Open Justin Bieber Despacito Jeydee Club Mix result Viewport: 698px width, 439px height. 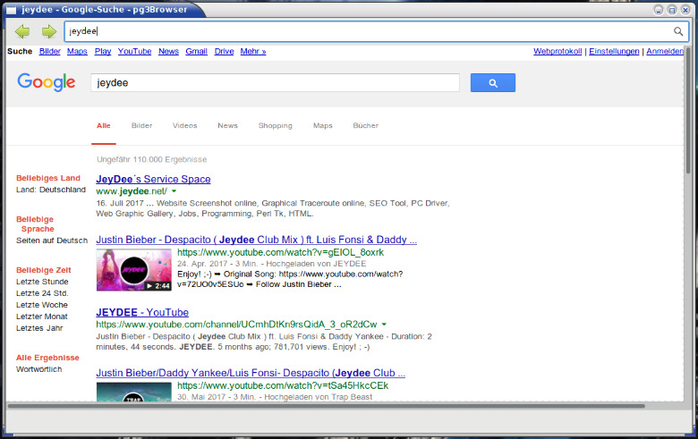coord(257,240)
